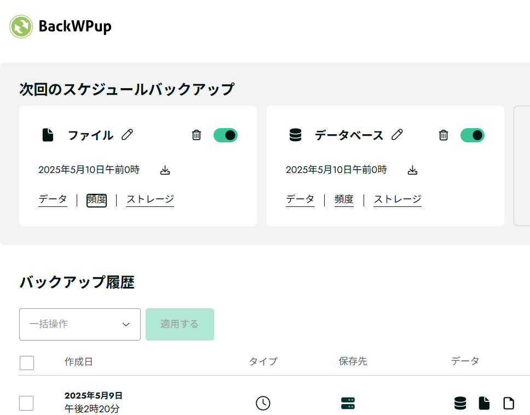Delete the ファイル backup job via trash icon
Image resolution: width=530 pixels, height=415 pixels.
click(x=197, y=135)
